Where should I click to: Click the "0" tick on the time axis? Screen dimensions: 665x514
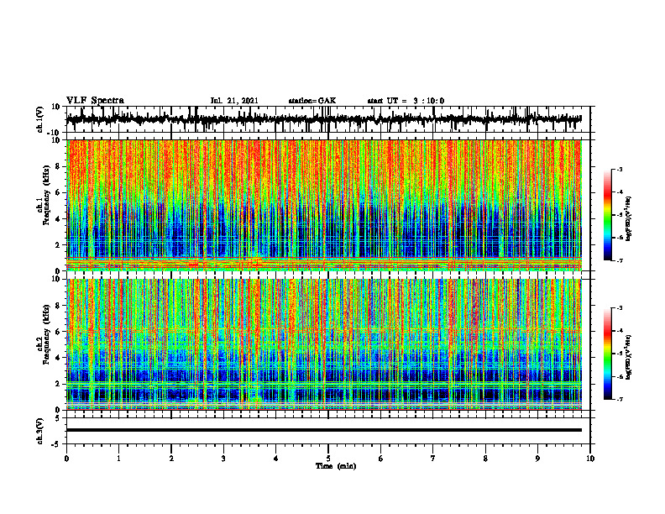point(66,459)
